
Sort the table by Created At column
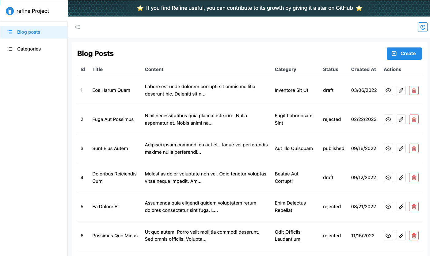[x=363, y=69]
